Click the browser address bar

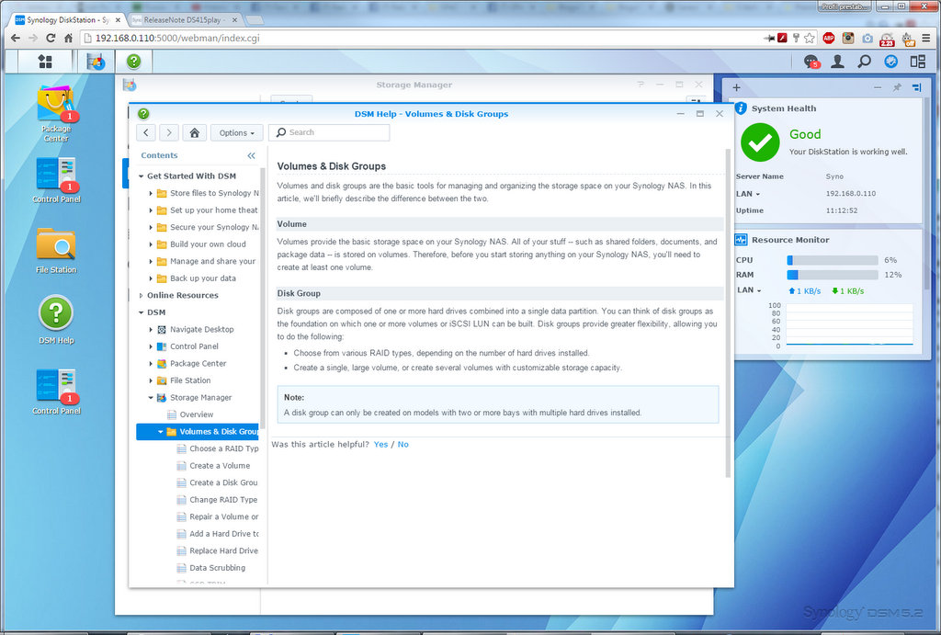pos(420,38)
